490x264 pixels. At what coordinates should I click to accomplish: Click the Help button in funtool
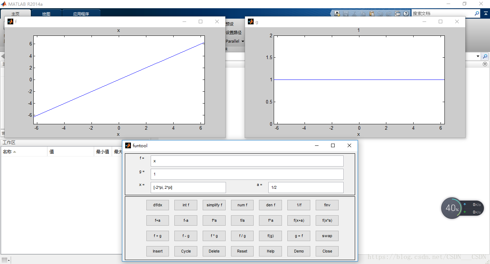click(x=270, y=251)
